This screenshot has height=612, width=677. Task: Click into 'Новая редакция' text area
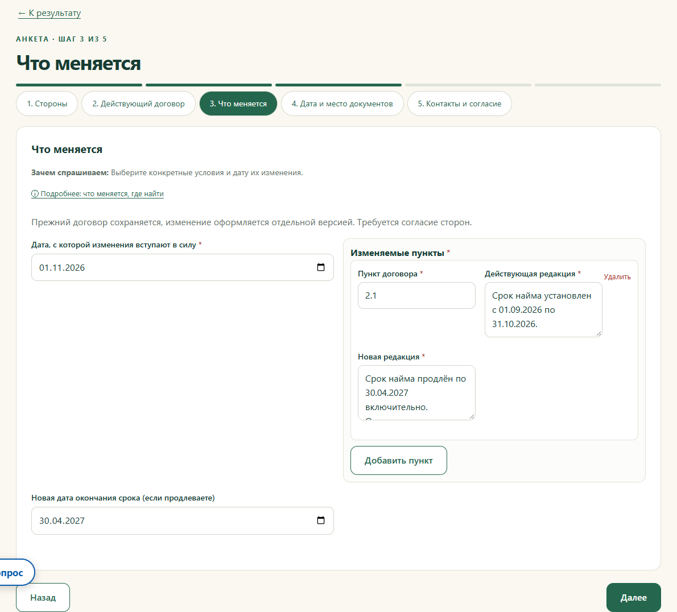pyautogui.click(x=416, y=393)
